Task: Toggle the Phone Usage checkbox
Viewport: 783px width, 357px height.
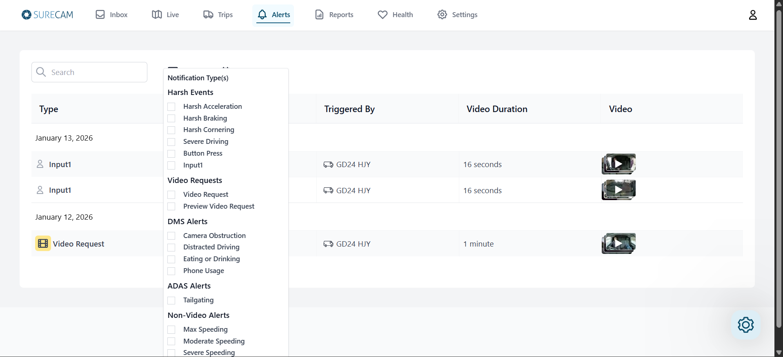Action: coord(171,271)
